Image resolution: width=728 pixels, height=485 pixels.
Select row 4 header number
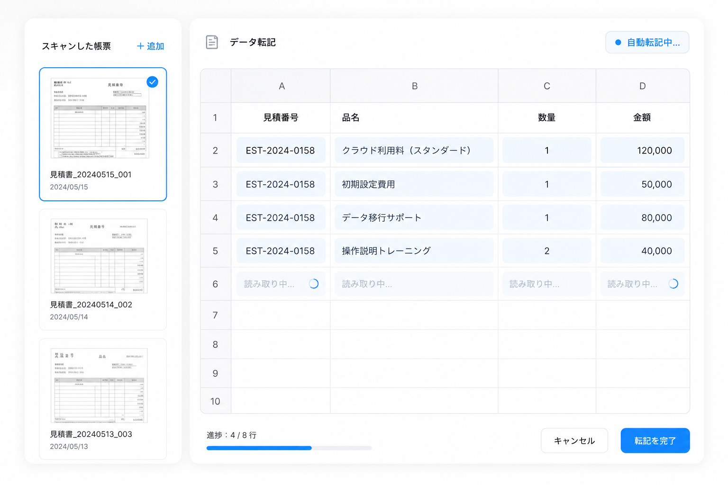216,218
